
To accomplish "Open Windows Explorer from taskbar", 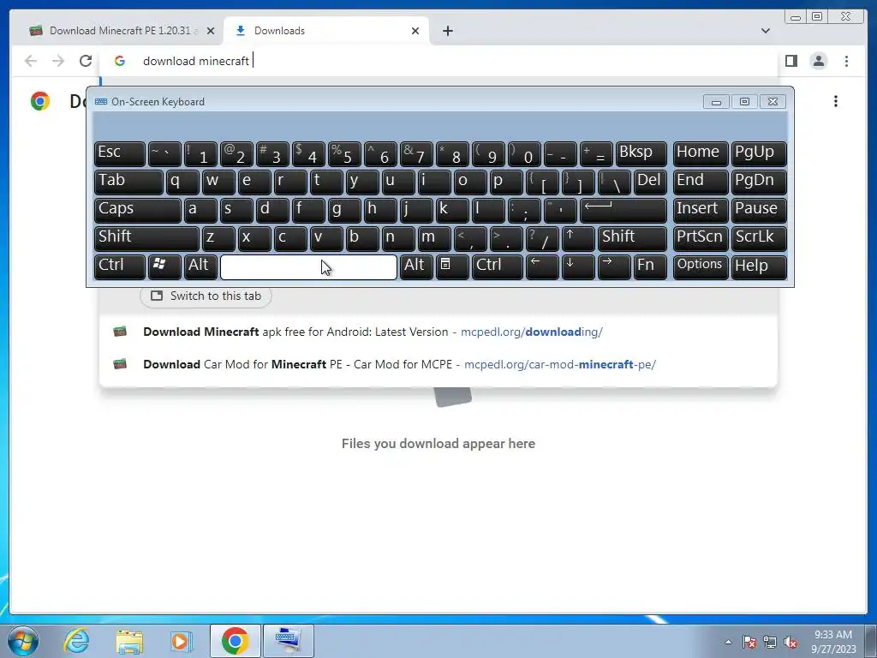I will tap(130, 641).
